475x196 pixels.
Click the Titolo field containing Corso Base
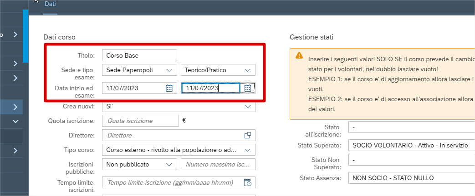click(139, 55)
